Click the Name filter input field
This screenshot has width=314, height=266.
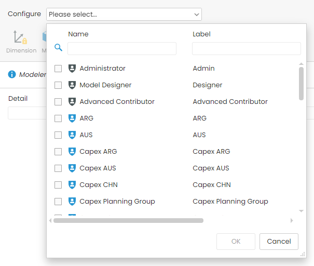(122, 48)
